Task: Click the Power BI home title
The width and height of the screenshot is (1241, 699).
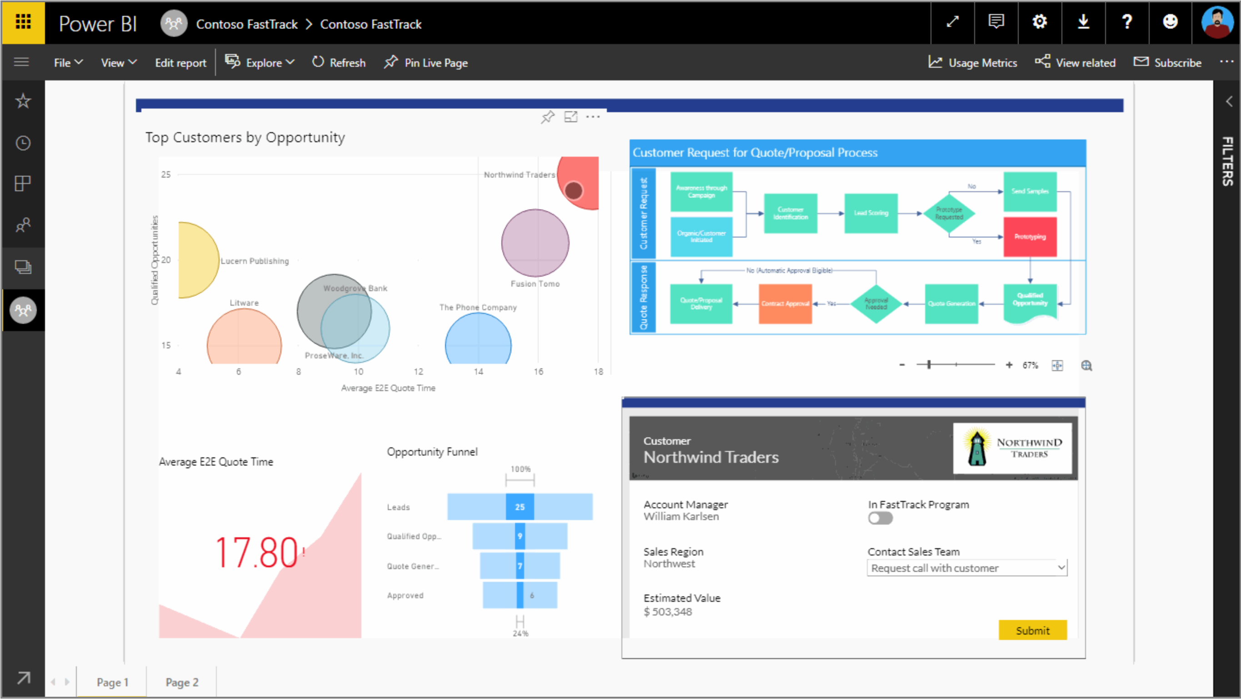Action: coord(98,24)
